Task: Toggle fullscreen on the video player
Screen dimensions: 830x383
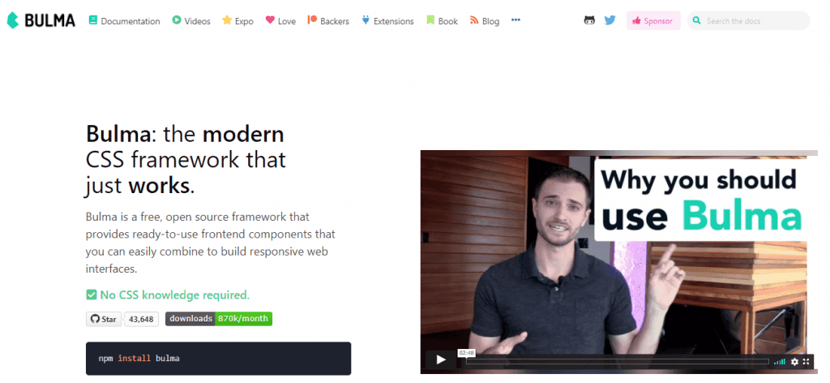Action: pyautogui.click(x=806, y=361)
